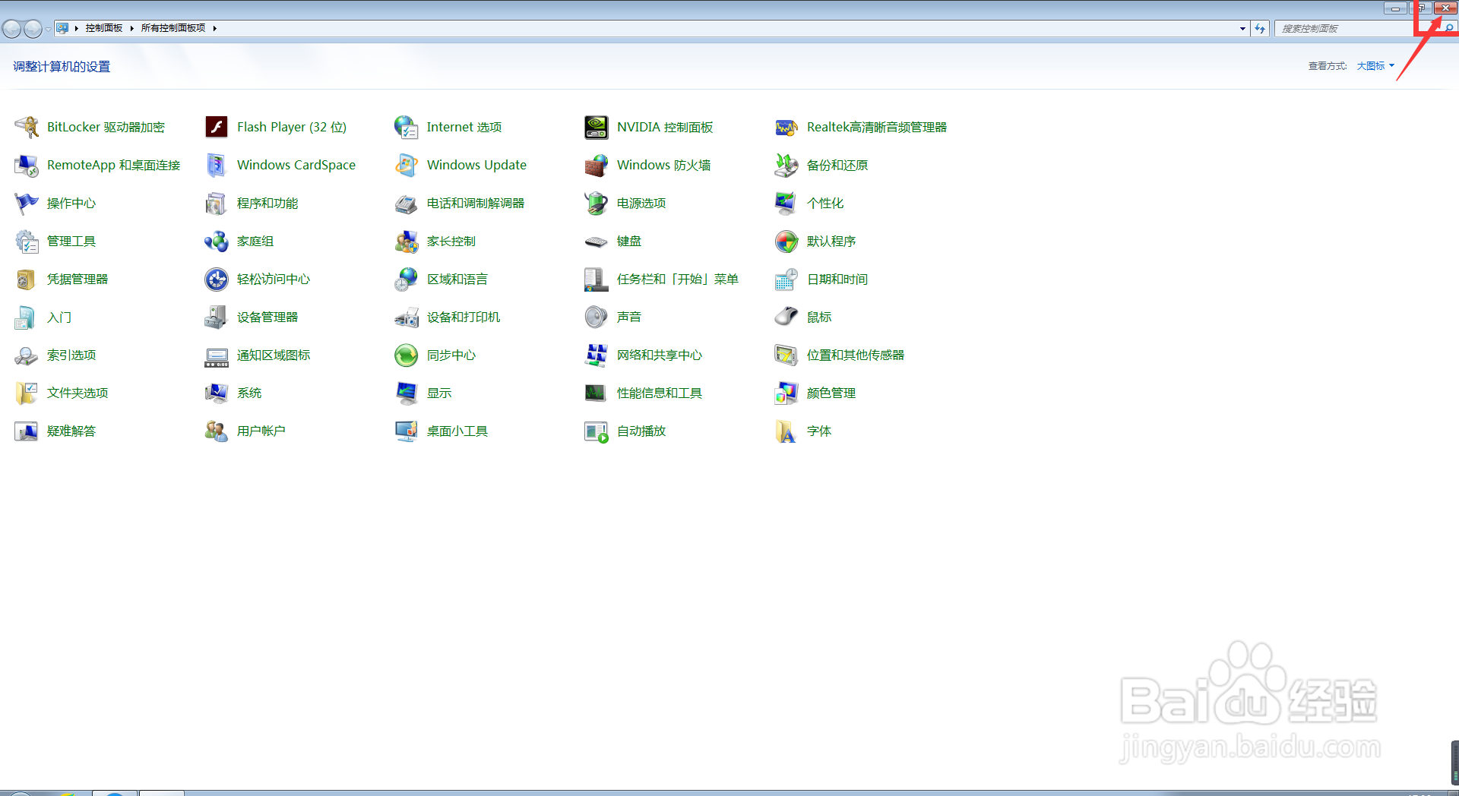This screenshot has width=1459, height=796.
Task: Open 大图标 view mode dropdown
Action: pyautogui.click(x=1375, y=66)
